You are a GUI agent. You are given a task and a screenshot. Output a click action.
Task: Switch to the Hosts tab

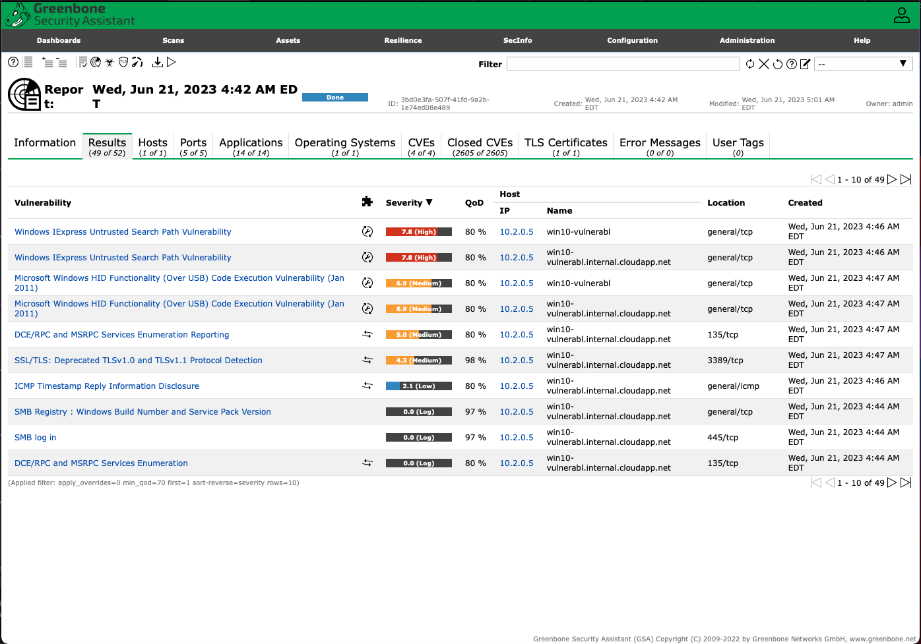tap(153, 146)
